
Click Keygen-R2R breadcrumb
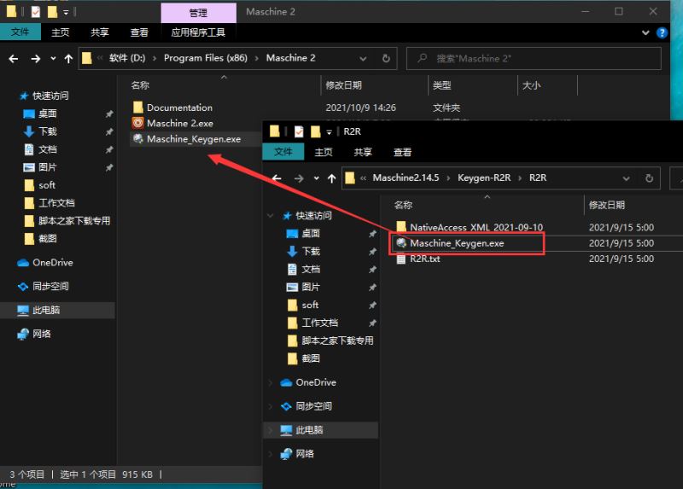point(484,178)
